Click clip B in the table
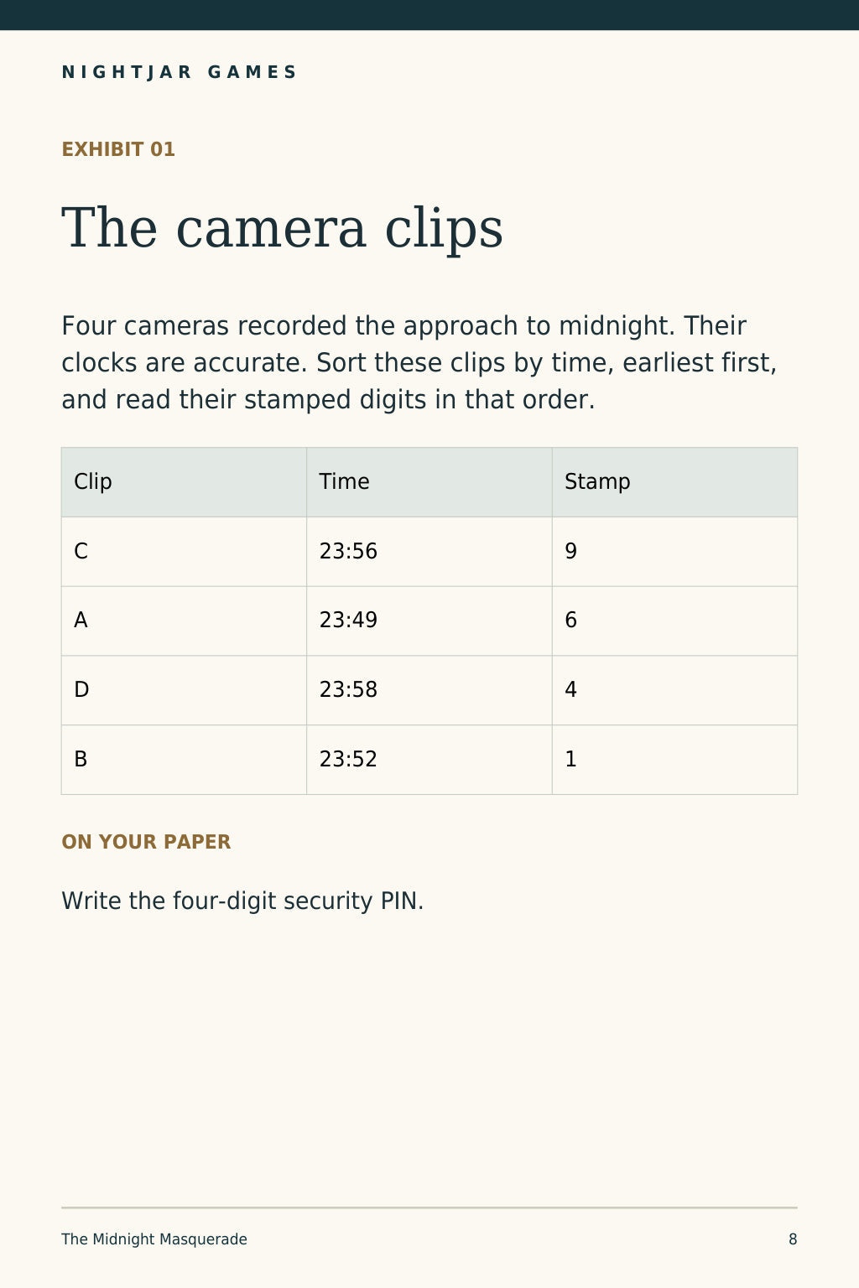Image resolution: width=859 pixels, height=1288 pixels. coord(184,760)
